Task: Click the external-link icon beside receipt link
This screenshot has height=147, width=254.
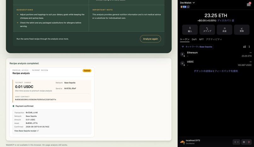Action: [x=38, y=131]
